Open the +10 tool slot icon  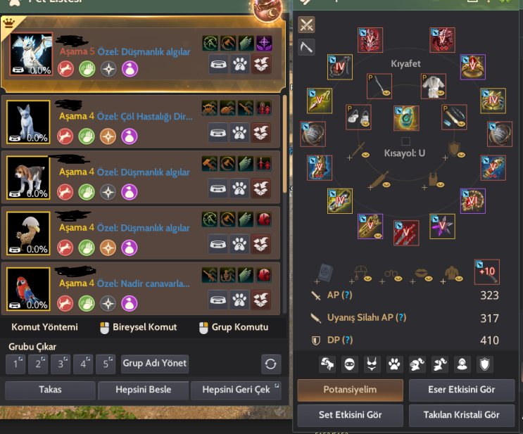point(487,272)
